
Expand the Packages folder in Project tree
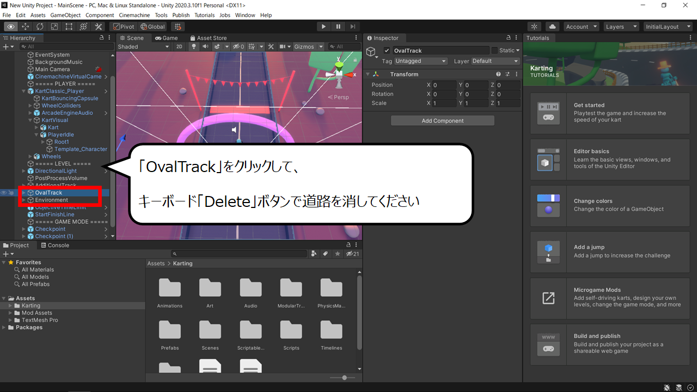coord(4,328)
